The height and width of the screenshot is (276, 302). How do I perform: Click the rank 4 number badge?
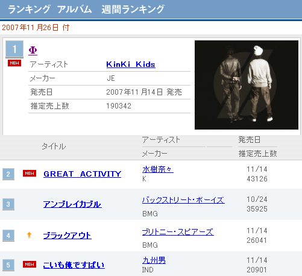click(8, 236)
